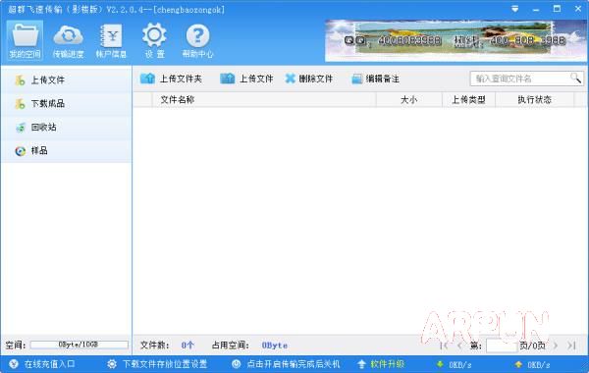
Task: Click the yen recharge icon in status bar
Action: tap(14, 364)
